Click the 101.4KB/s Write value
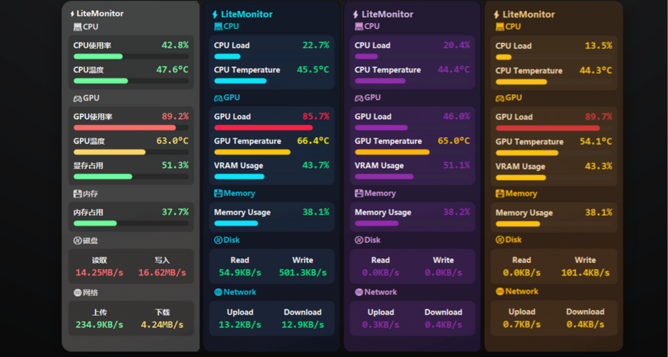Image resolution: width=668 pixels, height=357 pixels. click(585, 272)
